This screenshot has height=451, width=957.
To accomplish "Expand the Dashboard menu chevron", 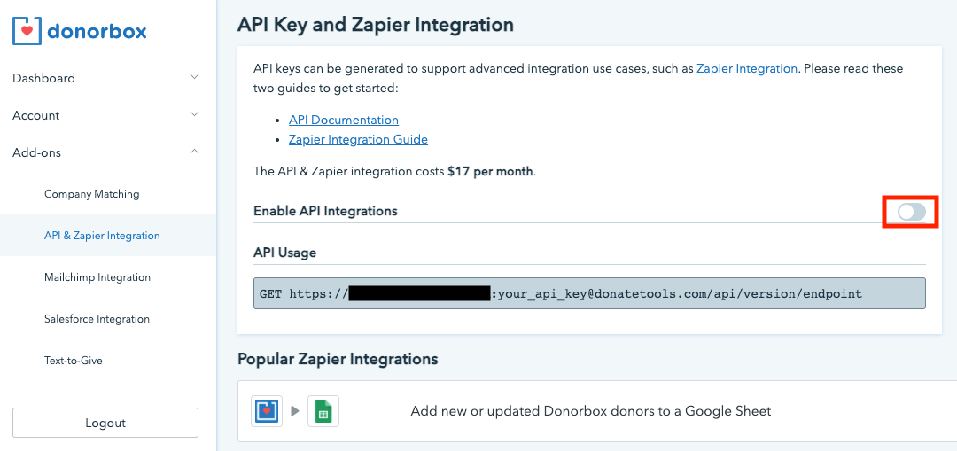I will 194,77.
